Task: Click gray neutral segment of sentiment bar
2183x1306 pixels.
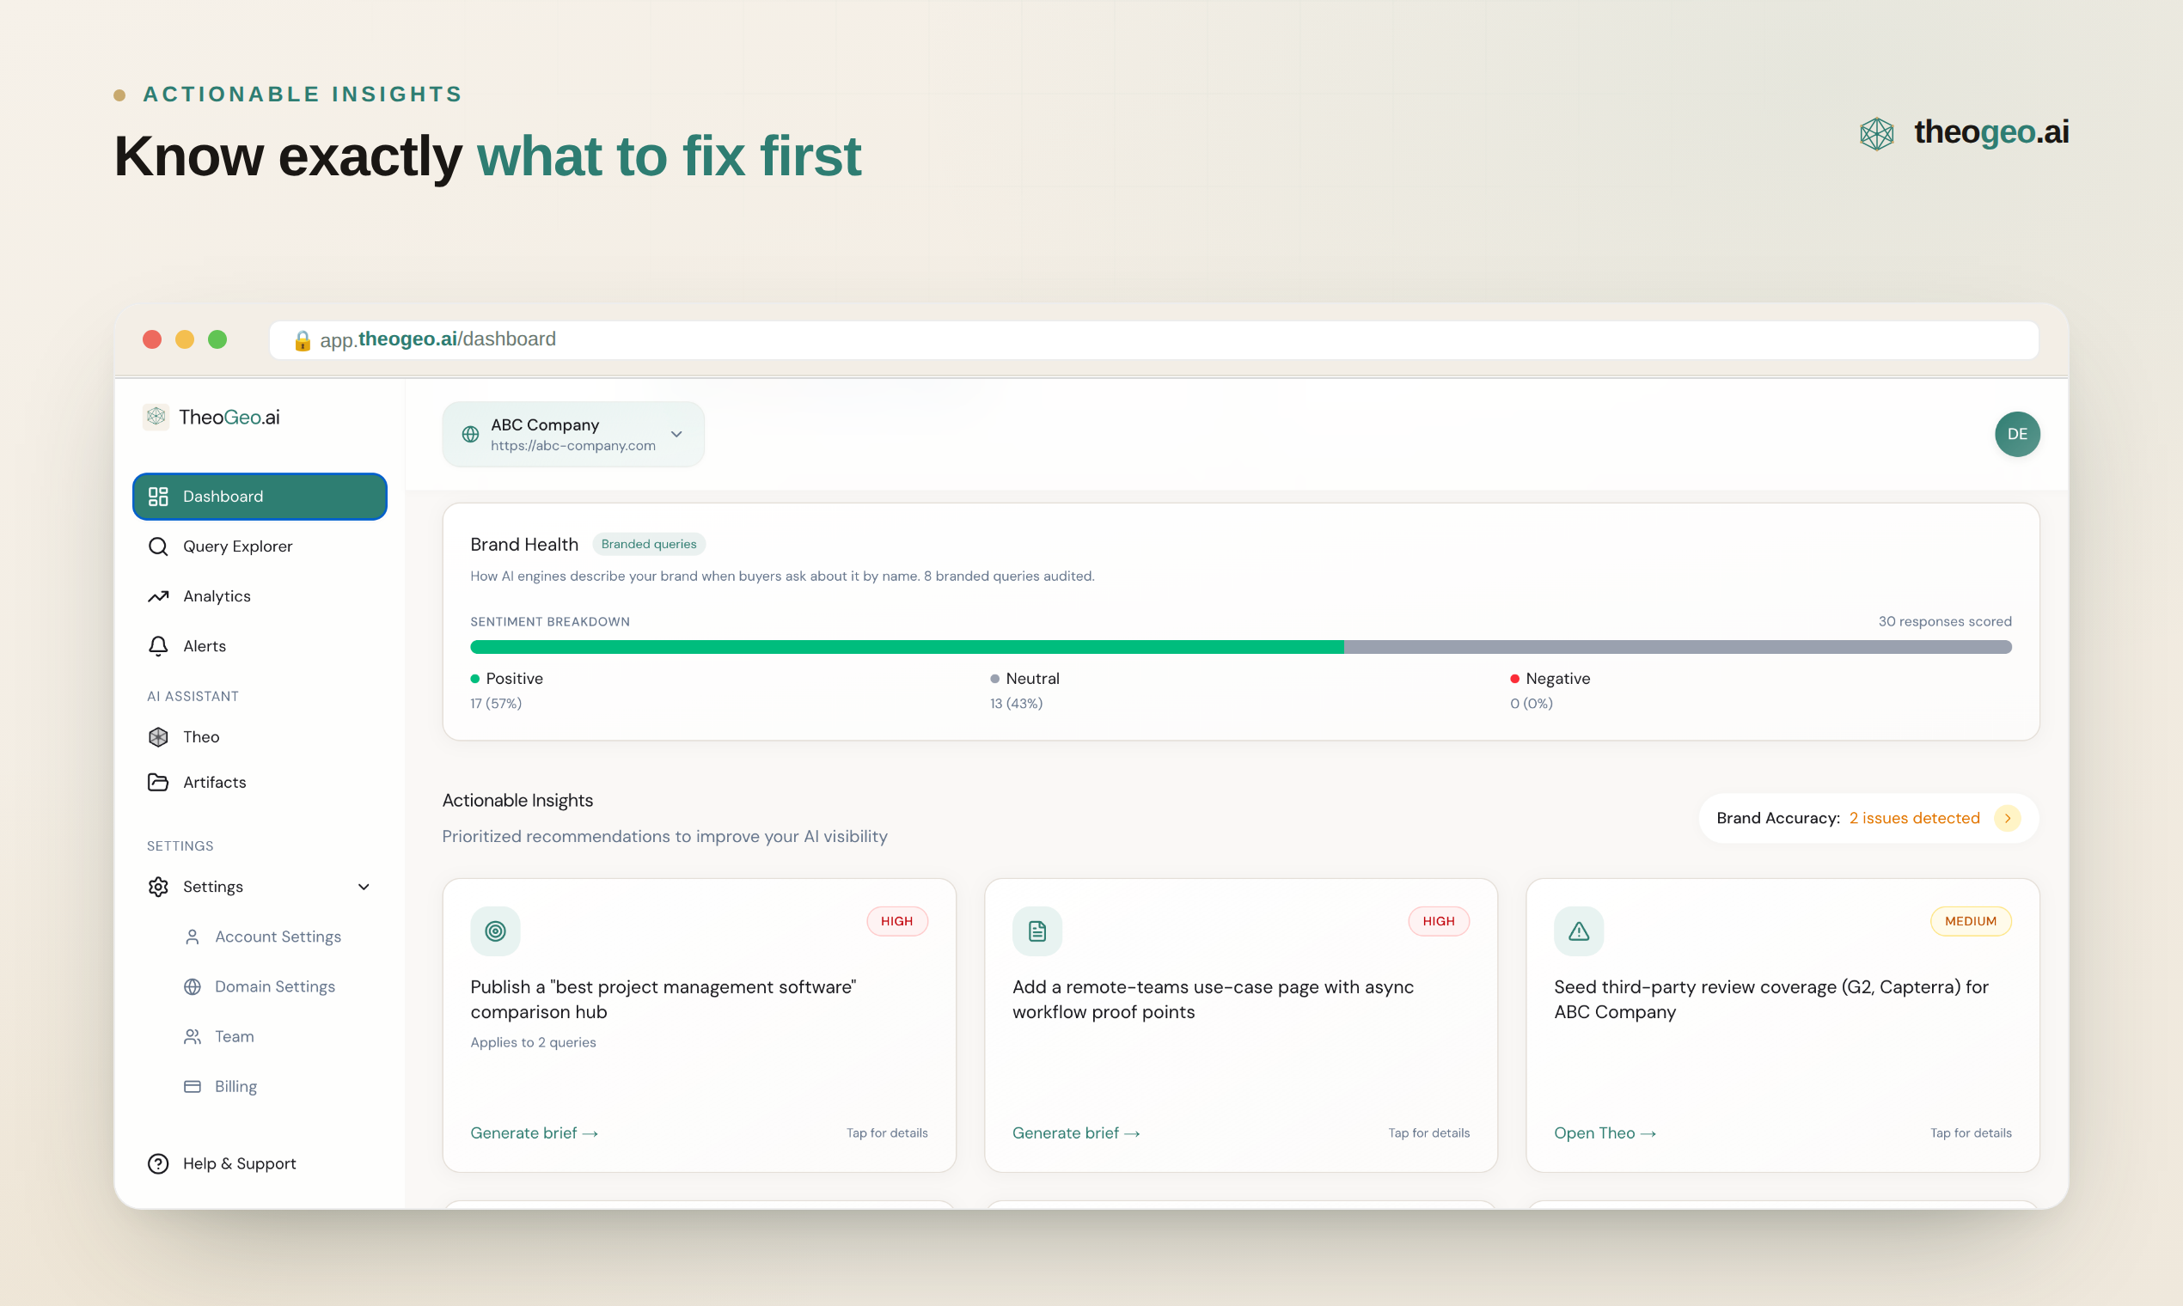Action: coord(1678,648)
